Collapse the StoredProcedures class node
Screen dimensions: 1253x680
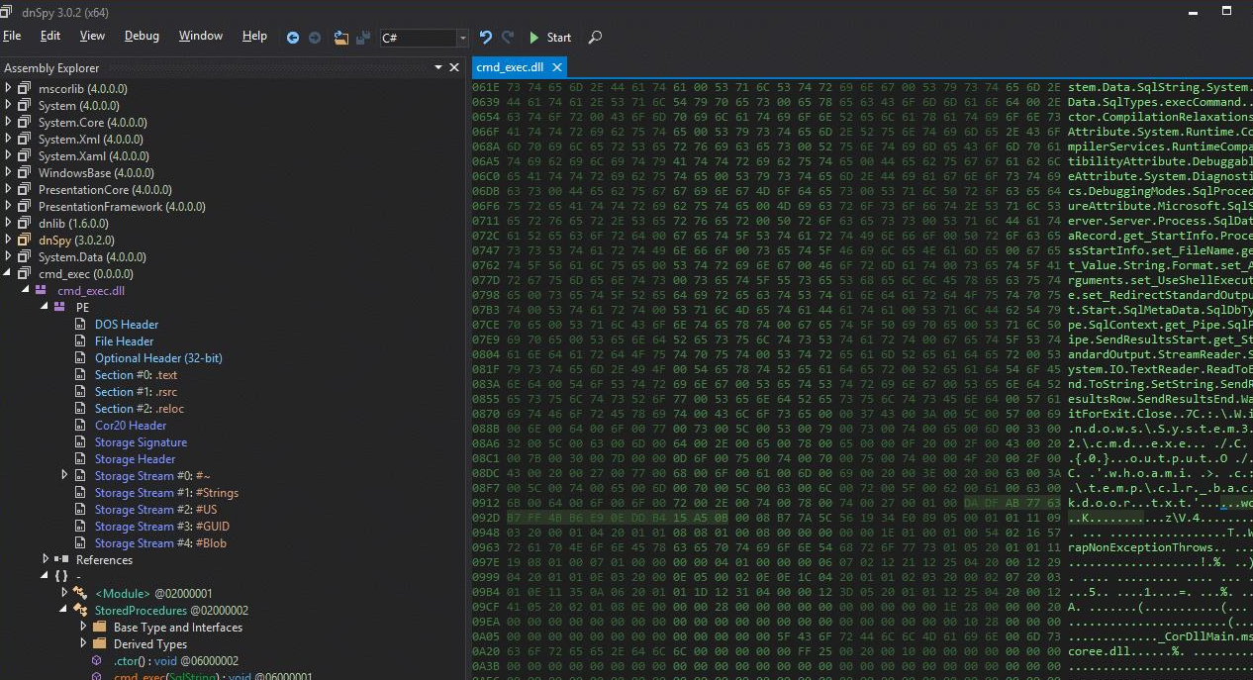(65, 611)
